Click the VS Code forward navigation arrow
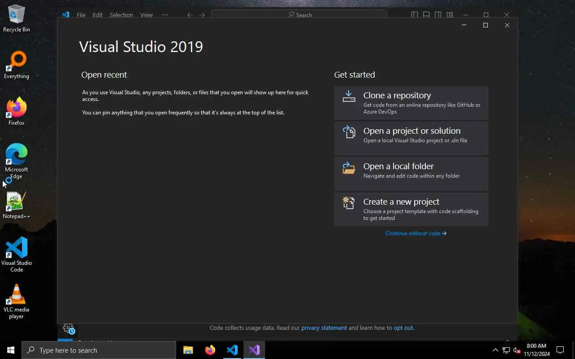This screenshot has height=359, width=575. point(202,15)
